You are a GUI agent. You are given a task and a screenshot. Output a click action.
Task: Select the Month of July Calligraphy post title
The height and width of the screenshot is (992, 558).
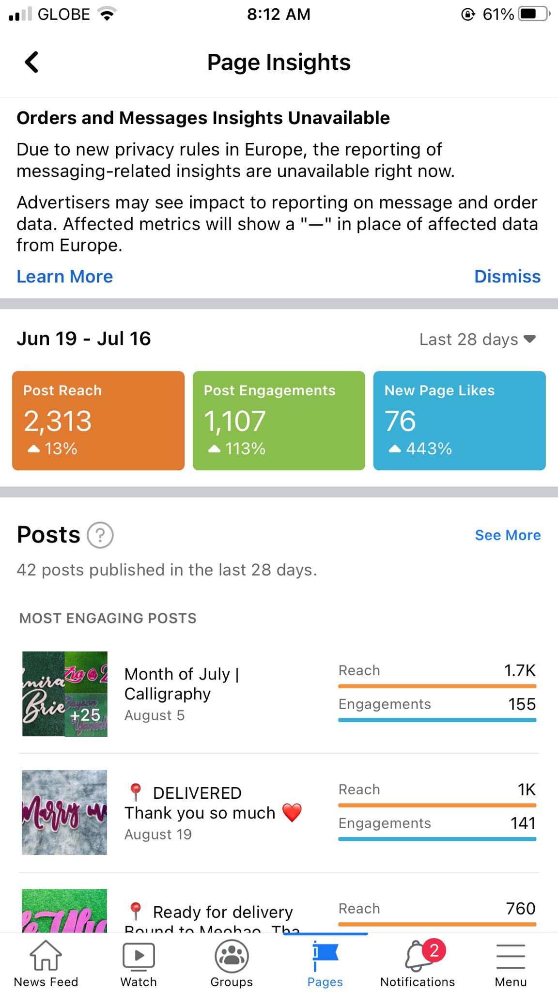point(181,683)
